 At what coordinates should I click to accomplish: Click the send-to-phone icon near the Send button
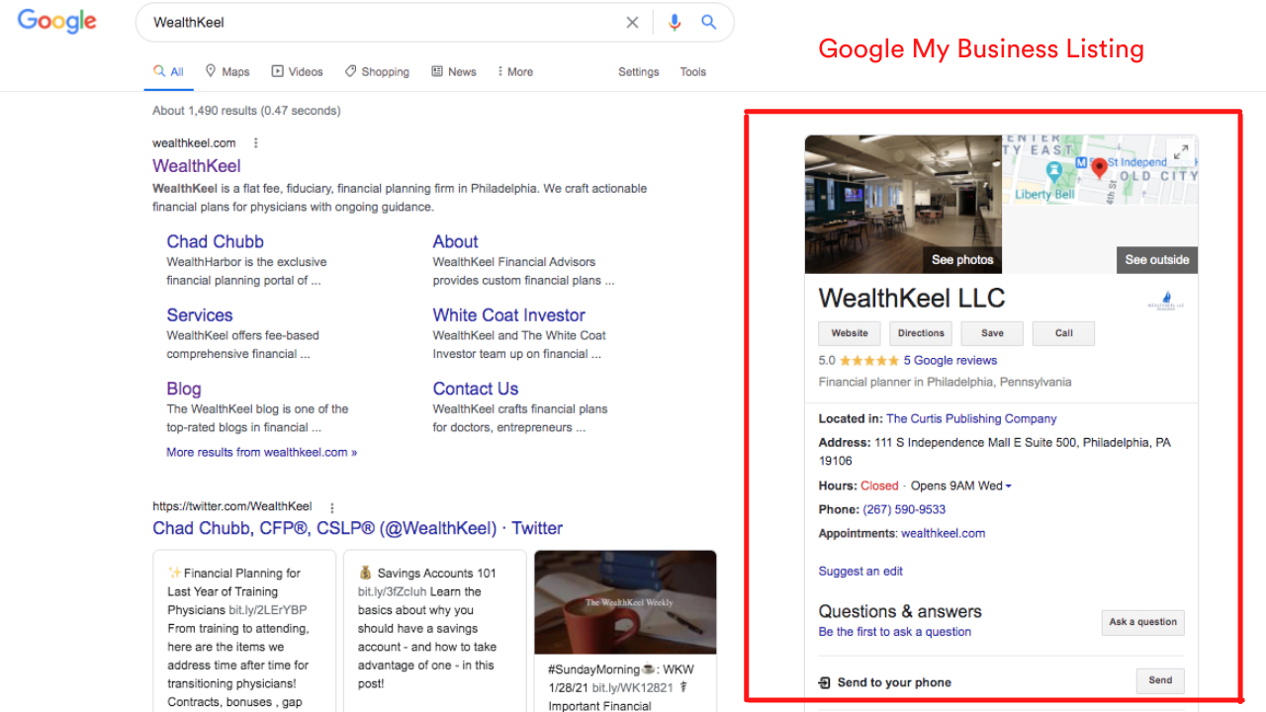click(x=824, y=681)
